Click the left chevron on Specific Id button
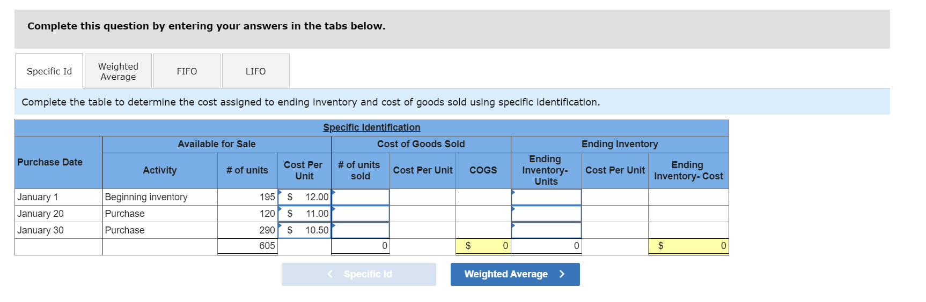The image size is (926, 302). coord(330,274)
